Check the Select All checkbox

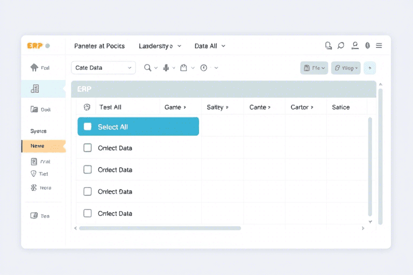pyautogui.click(x=88, y=127)
